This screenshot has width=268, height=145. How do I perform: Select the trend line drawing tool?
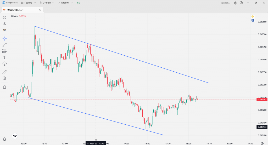[4, 45]
